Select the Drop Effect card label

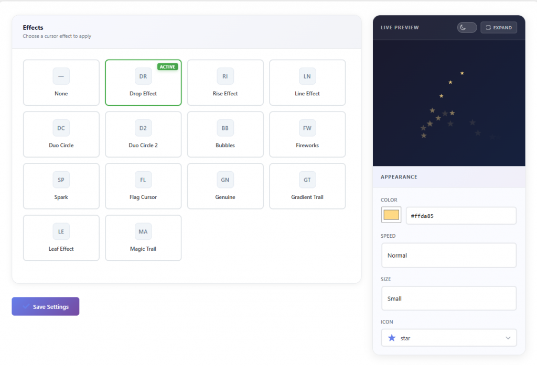click(143, 93)
